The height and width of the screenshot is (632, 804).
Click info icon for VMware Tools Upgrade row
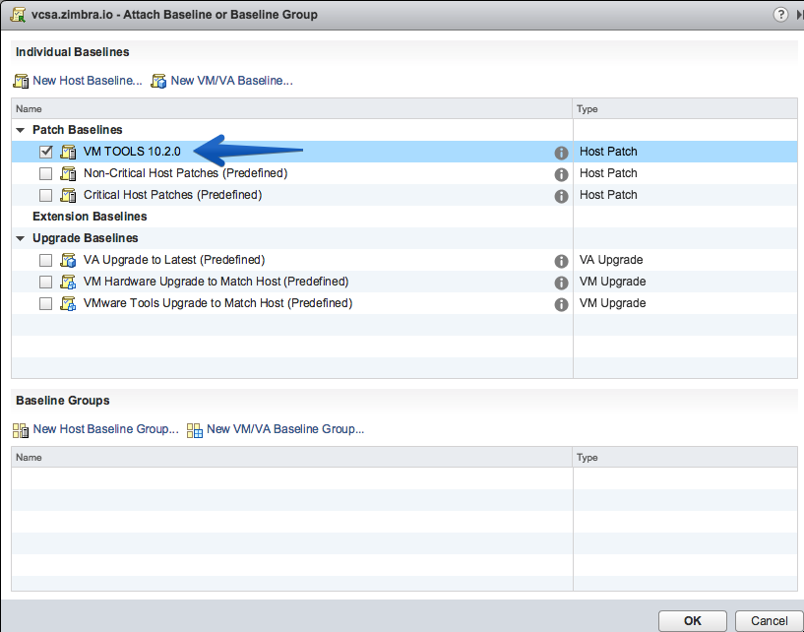561,303
